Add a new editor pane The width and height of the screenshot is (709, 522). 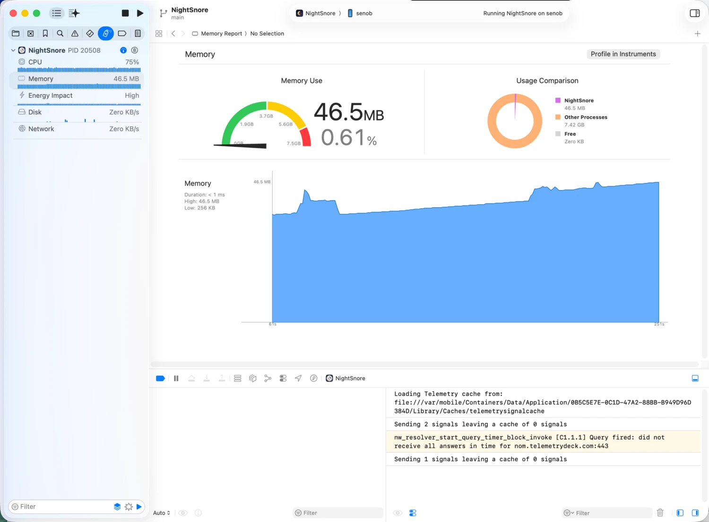tap(697, 34)
